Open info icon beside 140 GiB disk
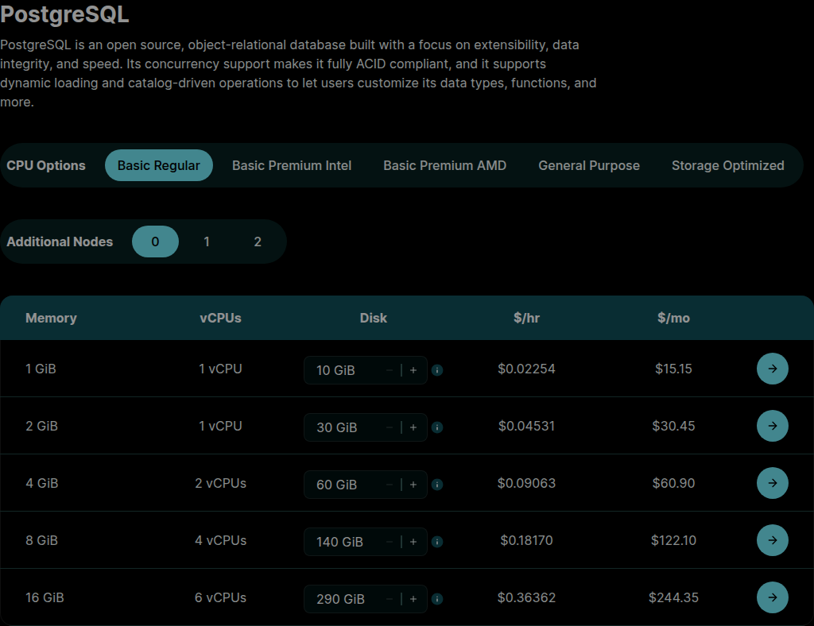Screen dimensions: 814x626 437,542
